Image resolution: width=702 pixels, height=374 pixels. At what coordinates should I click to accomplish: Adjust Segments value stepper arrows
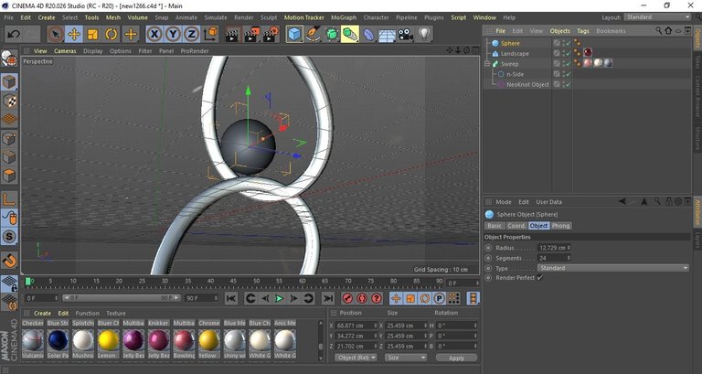coord(569,258)
